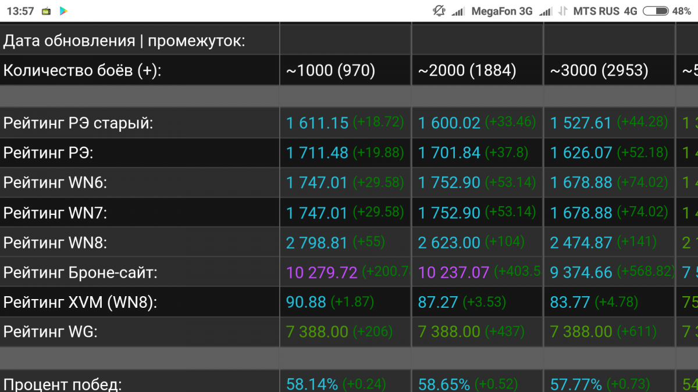
Task: Click the purple value 10 279.72
Action: pos(322,272)
